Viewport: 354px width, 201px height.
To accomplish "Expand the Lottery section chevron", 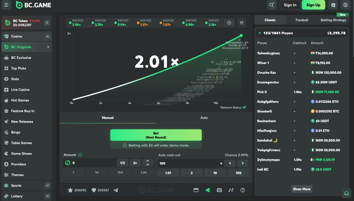I will pos(47,196).
